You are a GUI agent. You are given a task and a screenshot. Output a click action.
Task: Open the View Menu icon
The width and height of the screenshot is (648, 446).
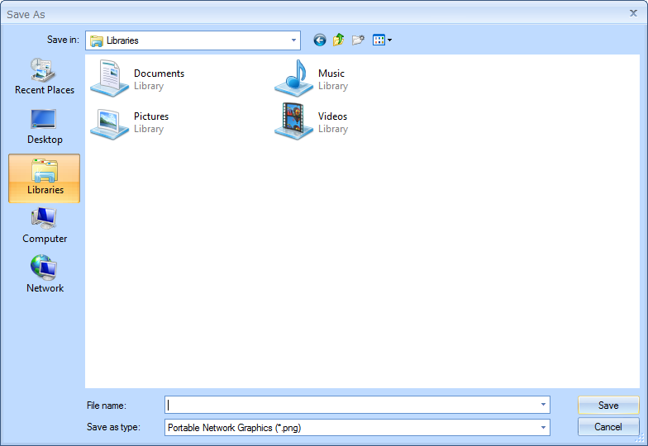(x=382, y=40)
